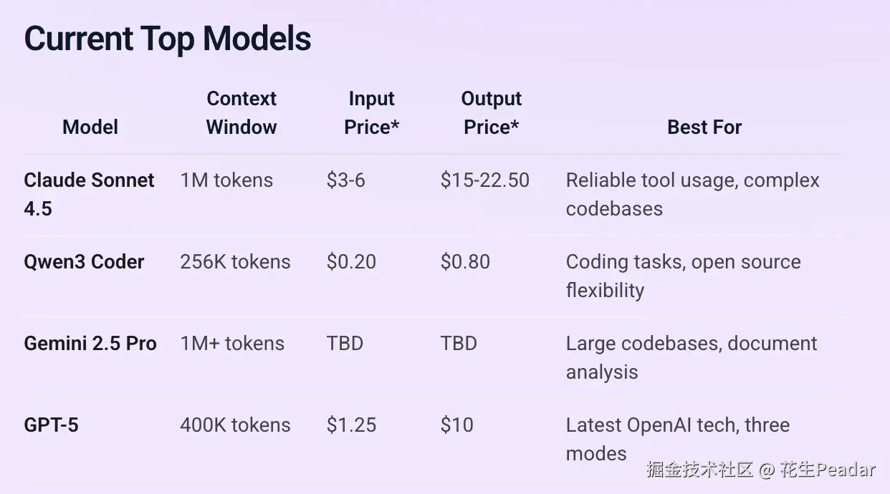Click the $10 output price cell
This screenshot has height=494, width=890.
pos(456,425)
